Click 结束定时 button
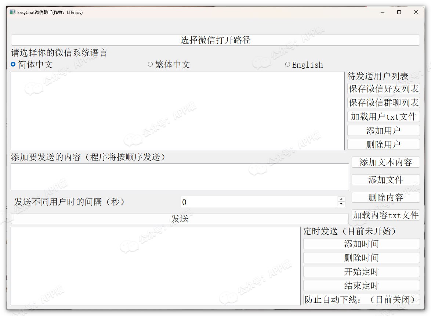Viewport: 431px width, 316px height. 362,286
